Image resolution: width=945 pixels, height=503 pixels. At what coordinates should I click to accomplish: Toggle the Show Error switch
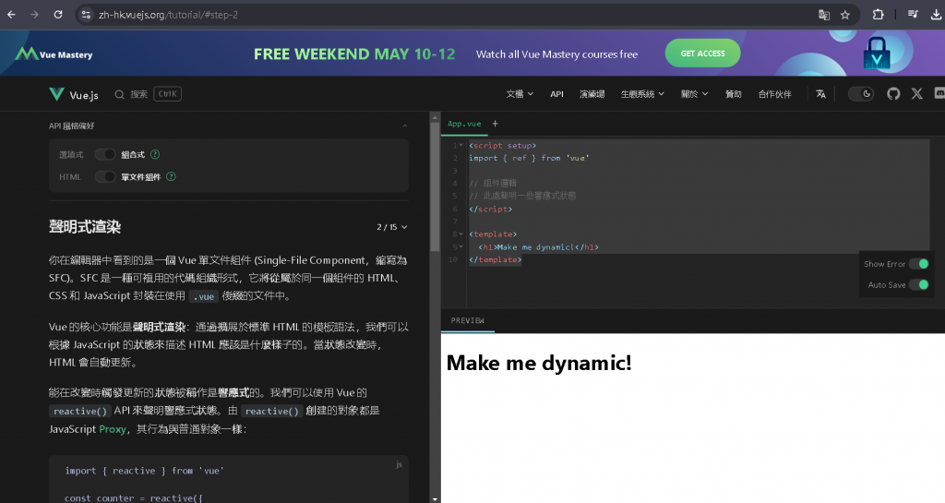919,264
